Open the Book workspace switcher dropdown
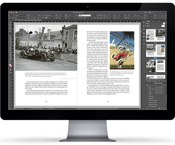175x145 pixels. (150, 12)
